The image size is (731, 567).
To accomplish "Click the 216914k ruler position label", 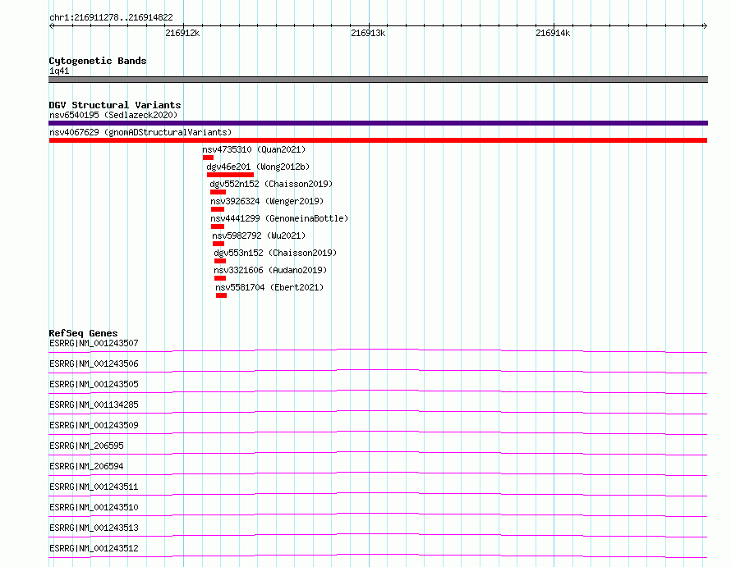I will pos(553,33).
